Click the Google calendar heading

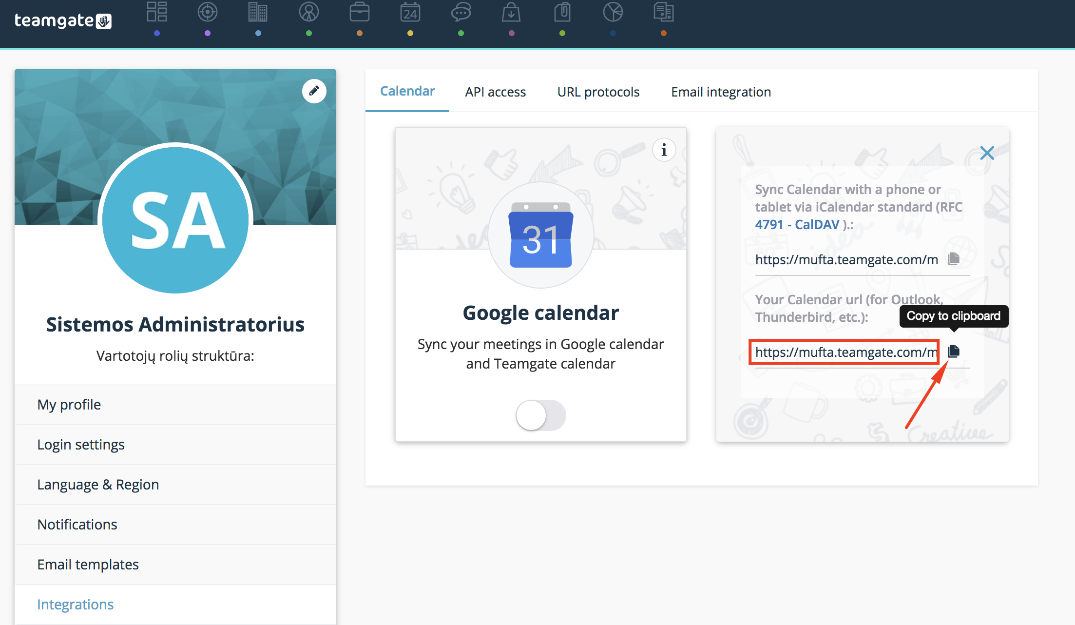tap(541, 312)
